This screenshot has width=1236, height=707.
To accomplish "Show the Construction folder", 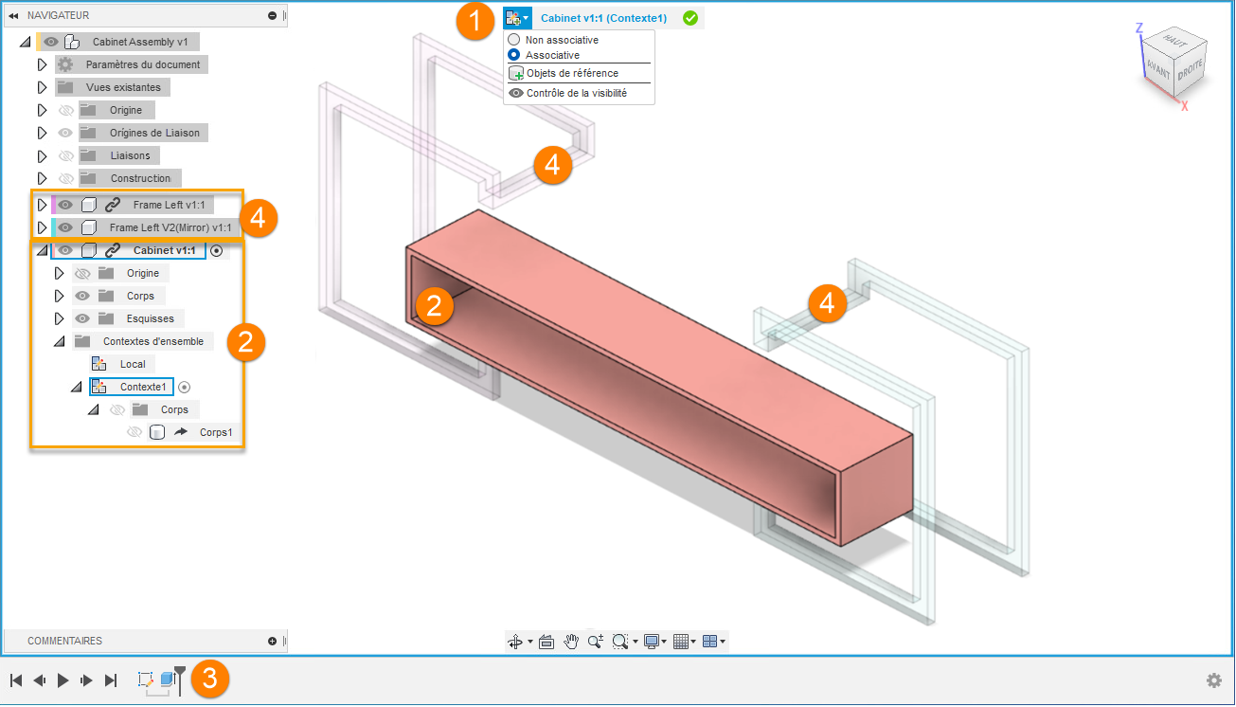I will click(66, 178).
